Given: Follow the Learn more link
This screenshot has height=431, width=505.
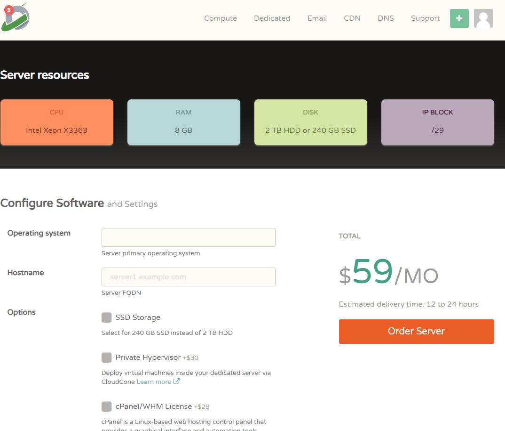Looking at the screenshot, I should [x=154, y=382].
